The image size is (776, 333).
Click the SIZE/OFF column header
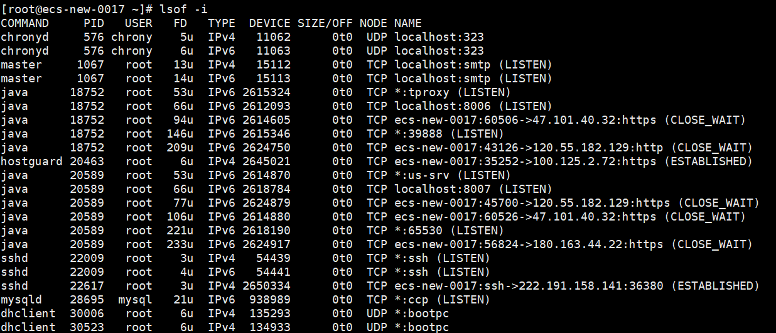point(325,23)
